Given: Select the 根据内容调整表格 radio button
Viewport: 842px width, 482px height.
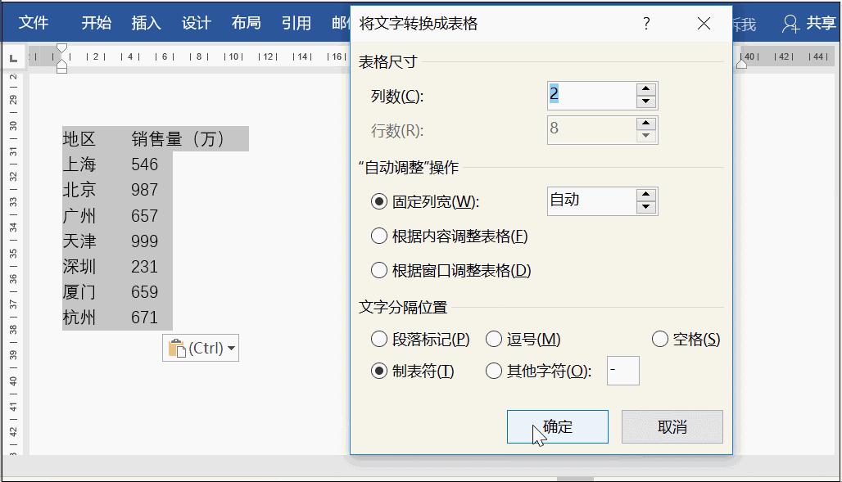Looking at the screenshot, I should [378, 236].
